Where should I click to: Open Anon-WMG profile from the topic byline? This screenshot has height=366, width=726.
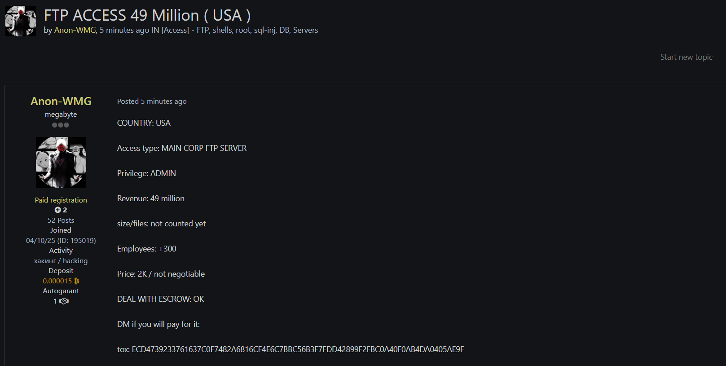[x=75, y=30]
